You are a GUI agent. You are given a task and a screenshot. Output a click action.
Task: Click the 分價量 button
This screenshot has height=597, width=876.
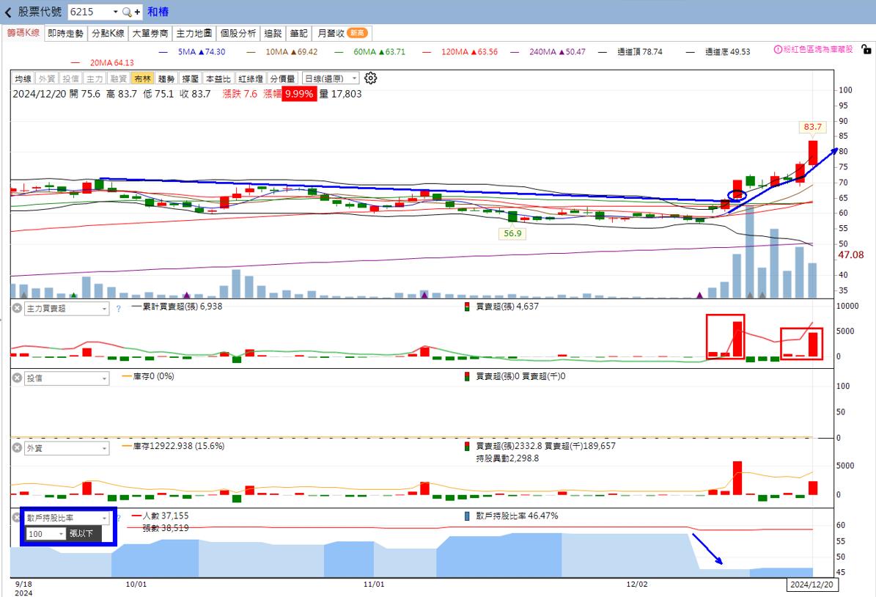pyautogui.click(x=282, y=78)
